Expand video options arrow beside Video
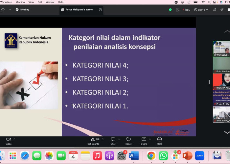The width and height of the screenshot is (230, 164). click(x=14, y=139)
